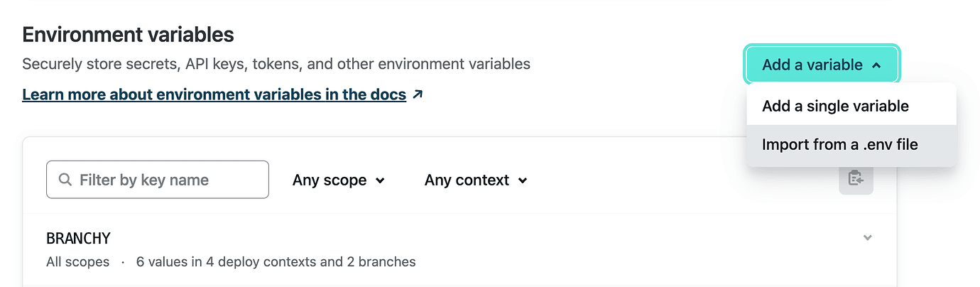980x287 pixels.
Task: Open the Add a variable button
Action: click(822, 65)
